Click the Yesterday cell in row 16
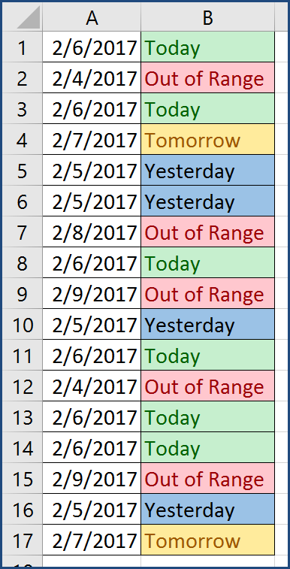Image resolution: width=290 pixels, height=569 pixels. [207, 509]
